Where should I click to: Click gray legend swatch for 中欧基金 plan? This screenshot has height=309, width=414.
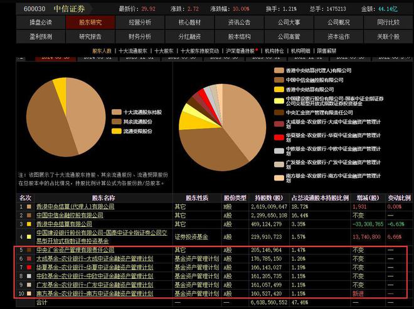(x=279, y=150)
